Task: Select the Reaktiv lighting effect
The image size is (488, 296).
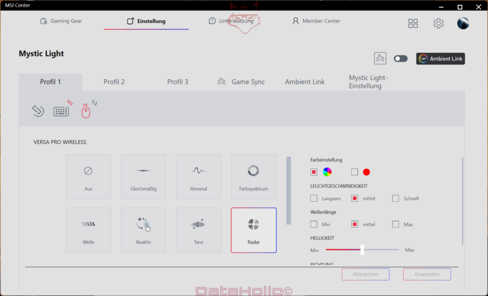Action: [143, 230]
